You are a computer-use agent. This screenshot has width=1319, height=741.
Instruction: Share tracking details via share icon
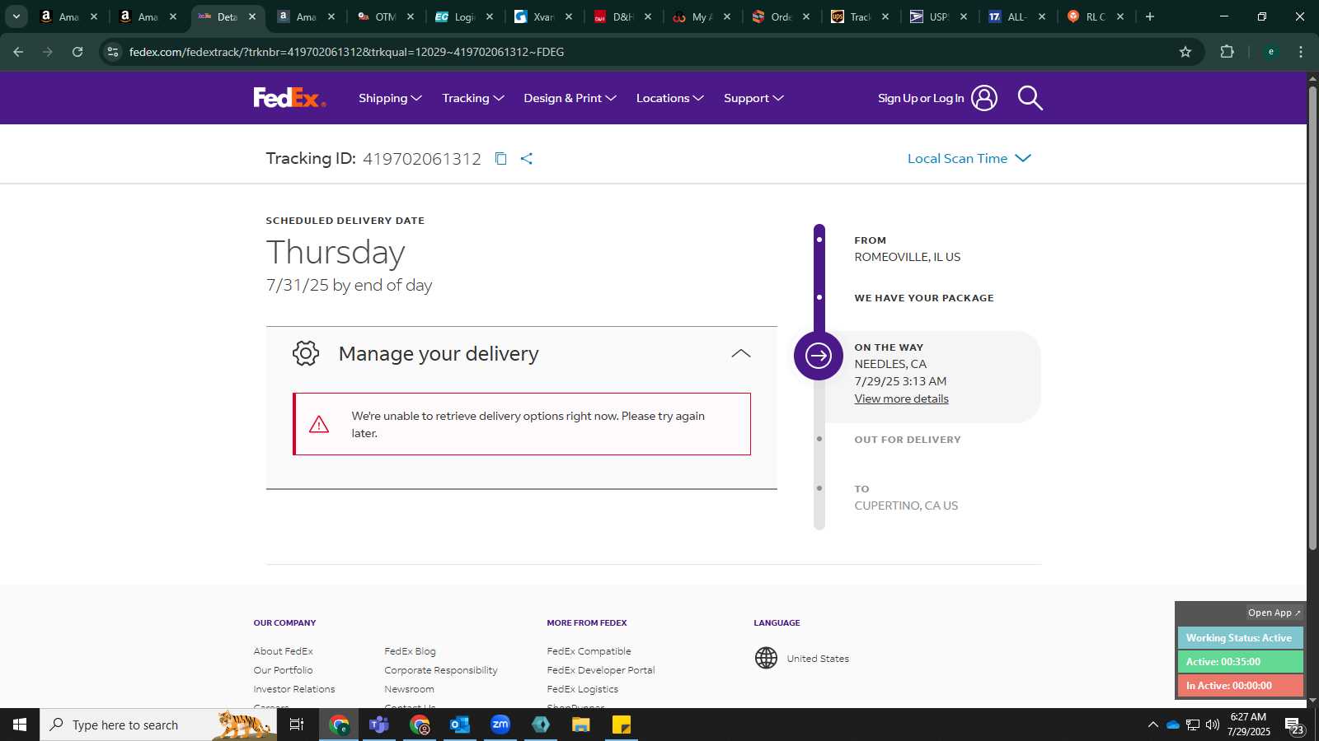point(527,158)
